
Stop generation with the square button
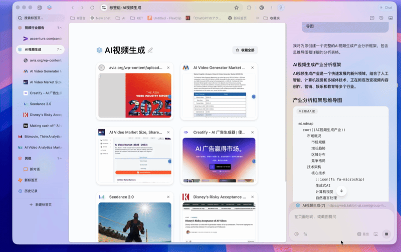click(x=386, y=234)
